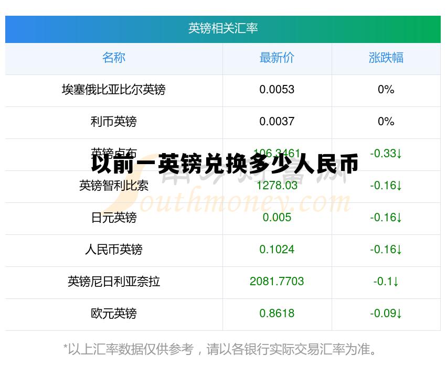Screen dimensions: 446x366
Task: Open the 人民币英镑 row entry
Action: pos(114,250)
